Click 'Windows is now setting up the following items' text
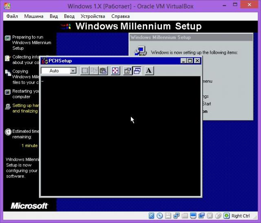This screenshot has width=261, height=223. click(x=194, y=53)
